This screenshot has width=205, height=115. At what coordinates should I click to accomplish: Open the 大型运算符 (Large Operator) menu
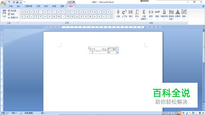[x=144, y=14]
